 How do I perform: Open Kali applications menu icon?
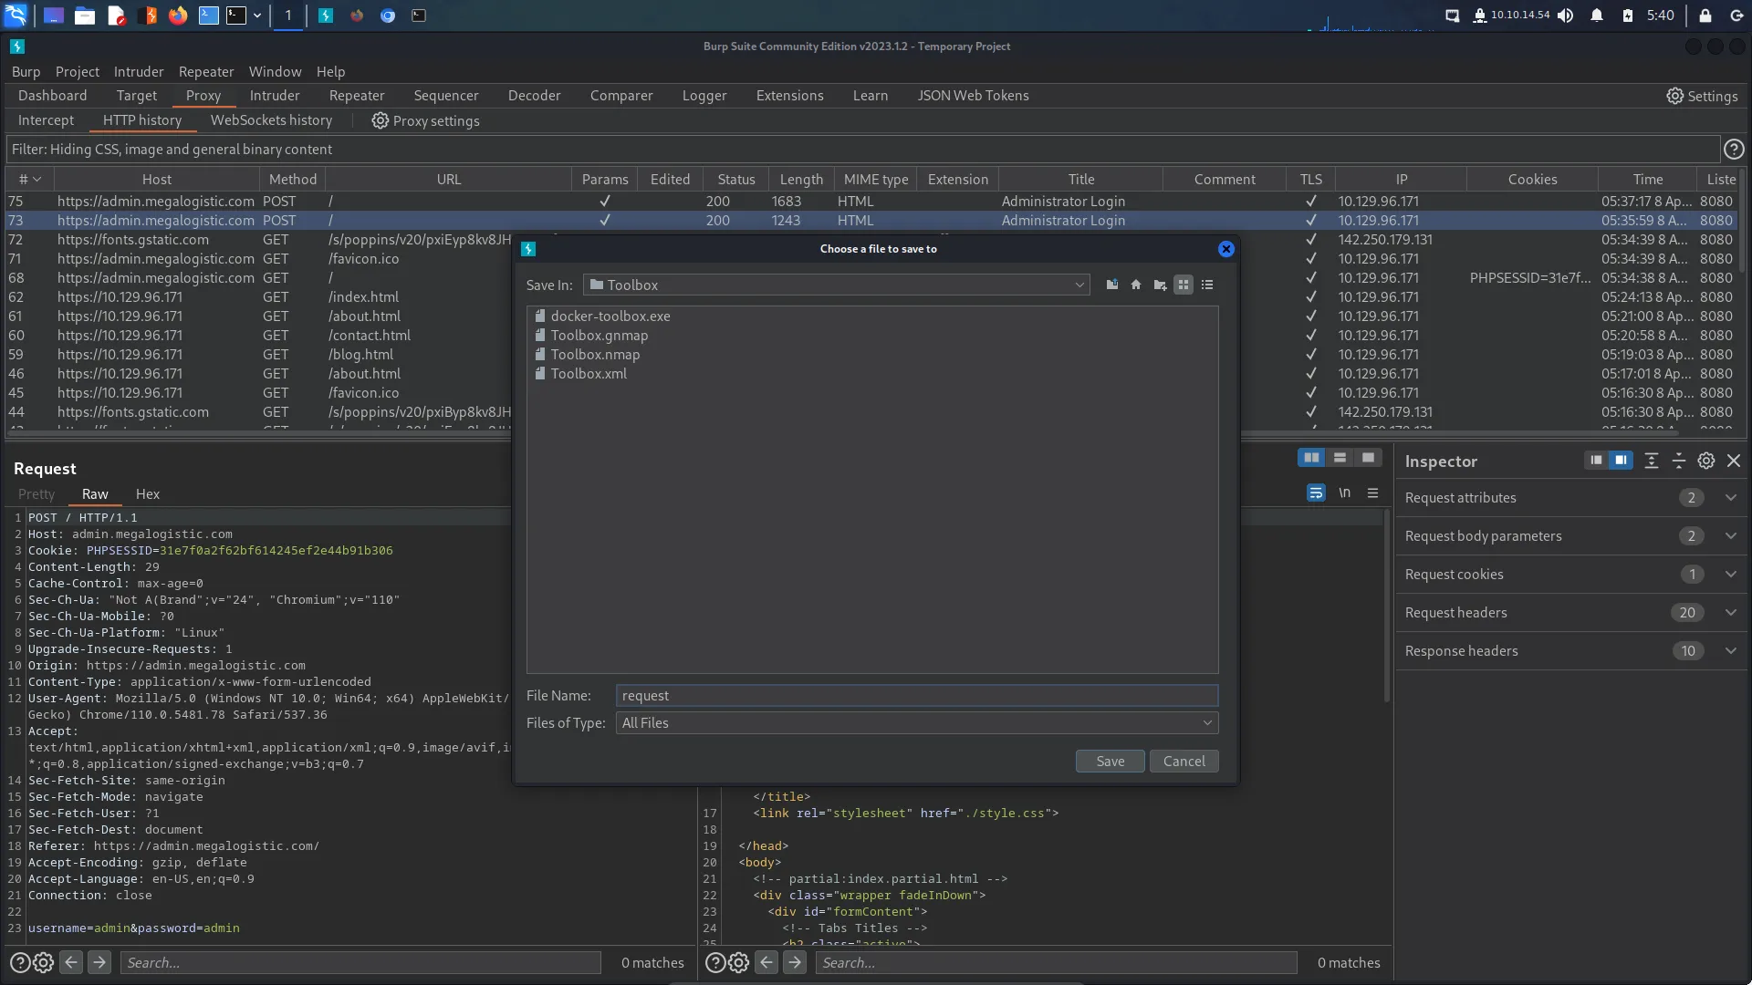tap(16, 15)
